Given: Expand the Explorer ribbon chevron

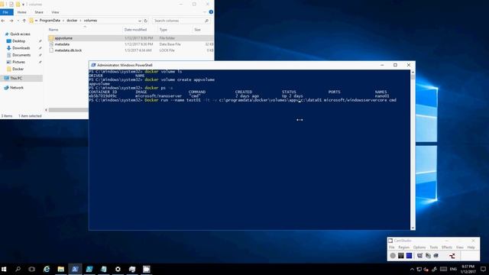Looking at the screenshot, I should [205, 12].
